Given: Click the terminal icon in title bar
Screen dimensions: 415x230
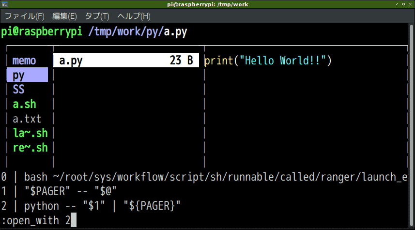Looking at the screenshot, I should tap(5, 4).
